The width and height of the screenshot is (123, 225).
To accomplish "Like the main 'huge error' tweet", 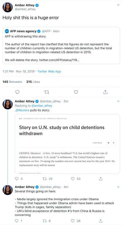I will click(x=76, y=92).
